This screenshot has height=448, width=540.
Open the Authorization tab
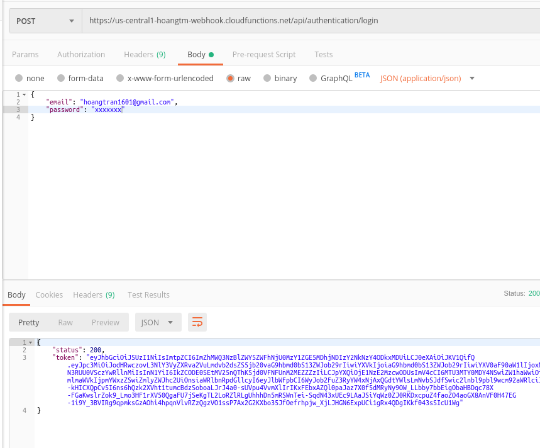[81, 55]
